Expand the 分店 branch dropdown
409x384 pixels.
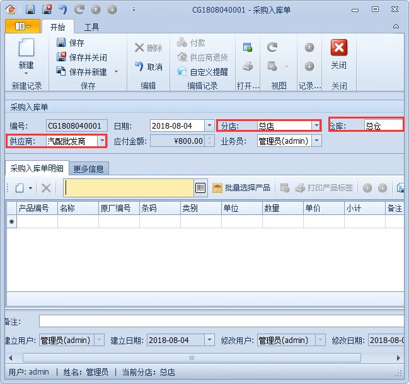316,125
